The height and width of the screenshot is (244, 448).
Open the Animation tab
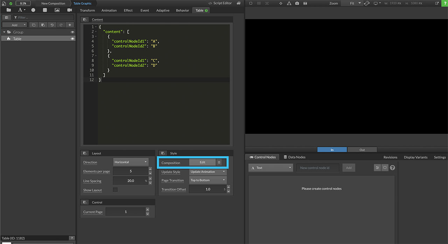click(x=109, y=11)
